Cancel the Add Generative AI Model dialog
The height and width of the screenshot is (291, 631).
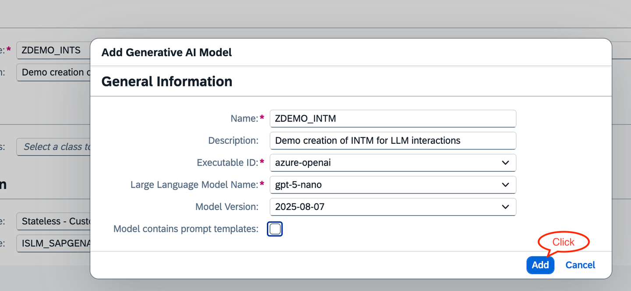pos(580,265)
